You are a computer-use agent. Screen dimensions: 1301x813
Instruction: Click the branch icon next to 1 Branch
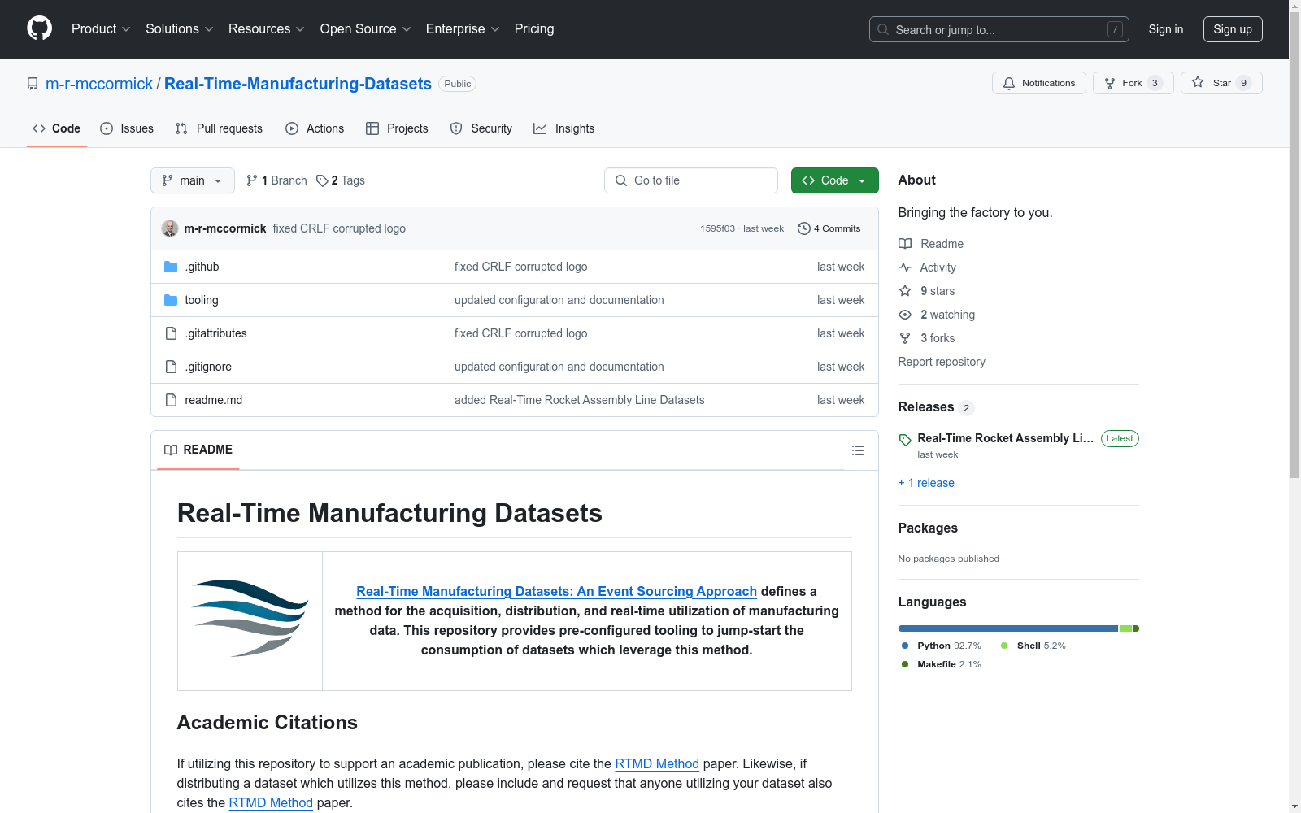click(252, 180)
